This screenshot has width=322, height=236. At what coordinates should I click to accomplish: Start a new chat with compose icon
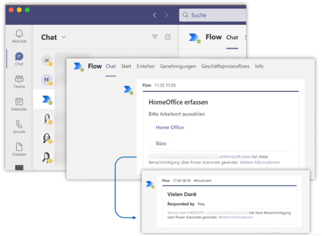click(168, 37)
